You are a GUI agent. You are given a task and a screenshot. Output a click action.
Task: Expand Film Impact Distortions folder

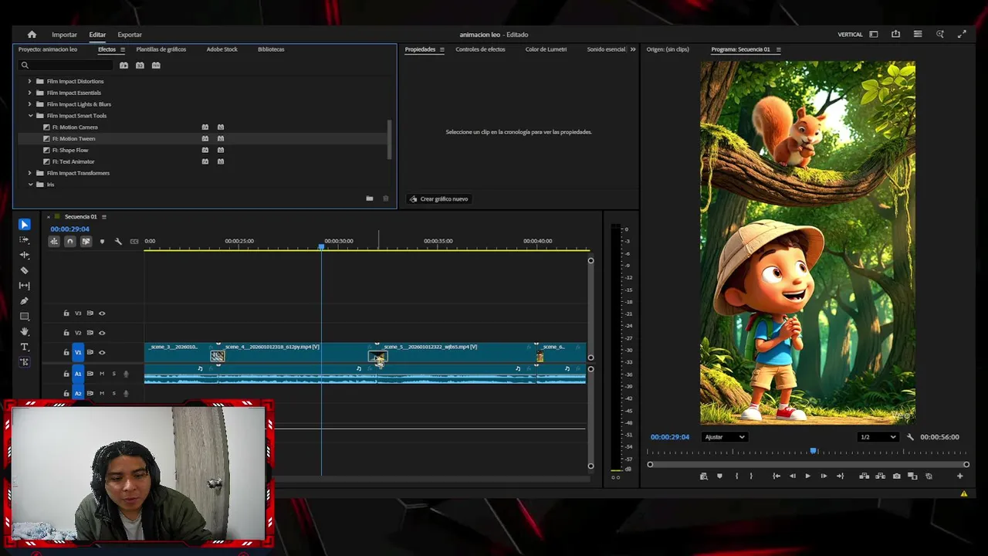30,81
